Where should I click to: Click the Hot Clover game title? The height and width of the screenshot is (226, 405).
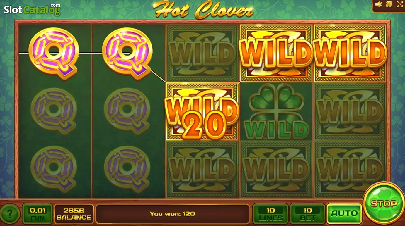(203, 10)
